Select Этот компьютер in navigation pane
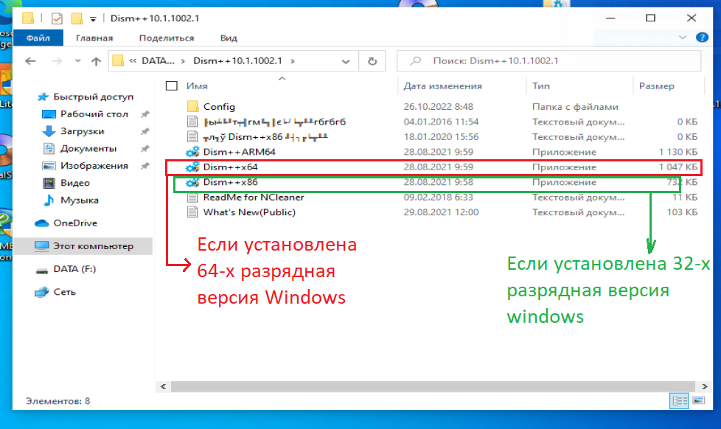The width and height of the screenshot is (721, 429). (x=83, y=246)
